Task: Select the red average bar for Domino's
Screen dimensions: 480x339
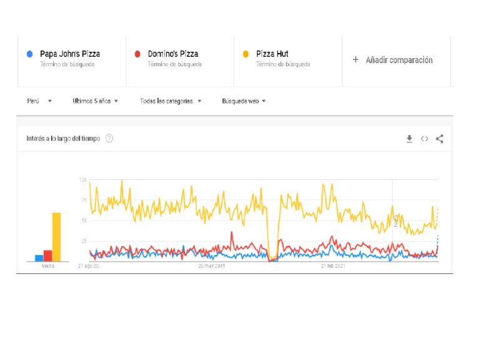Action: 47,255
